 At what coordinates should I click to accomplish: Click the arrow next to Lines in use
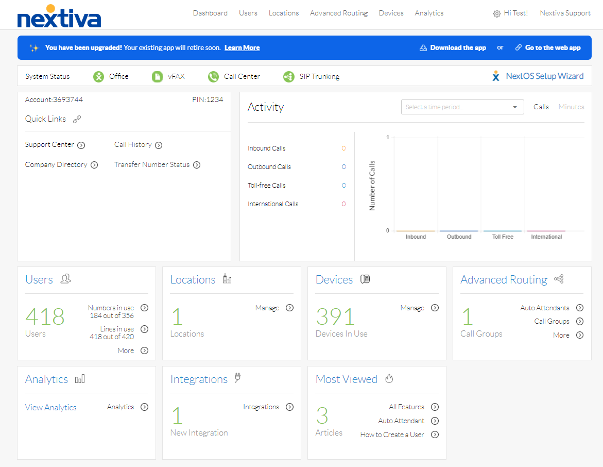[x=144, y=329]
